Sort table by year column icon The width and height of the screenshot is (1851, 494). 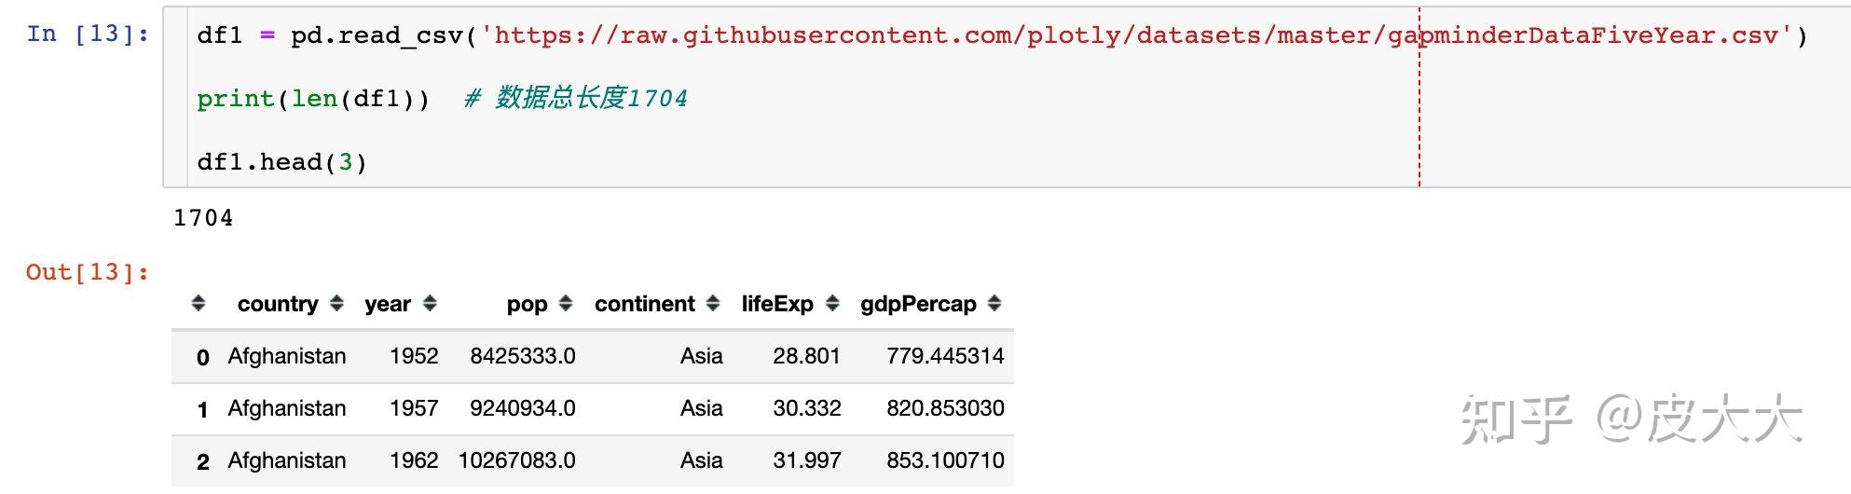pyautogui.click(x=430, y=304)
